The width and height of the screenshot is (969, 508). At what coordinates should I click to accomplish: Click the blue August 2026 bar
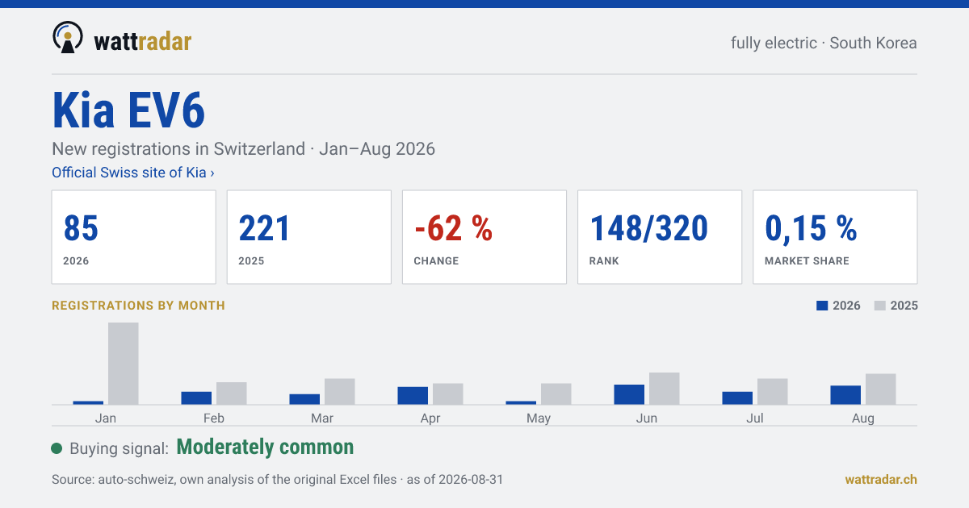845,395
